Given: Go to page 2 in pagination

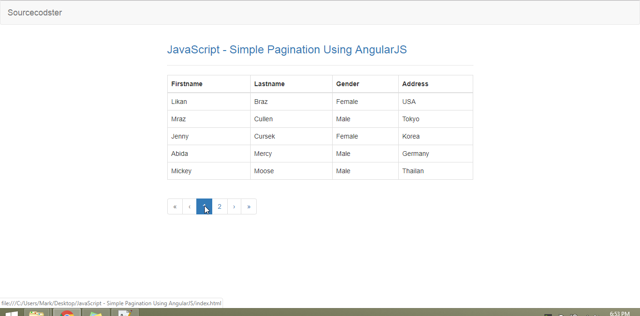Looking at the screenshot, I should (219, 206).
